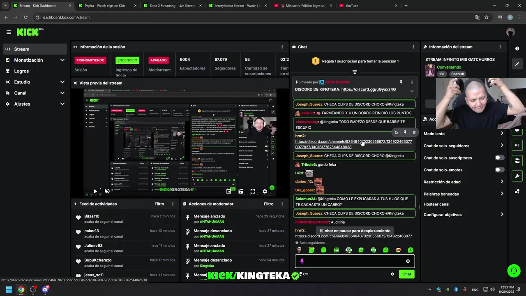Open Filtro in Acciones de moderador
Viewport: 526px width, 296px height.
[x=269, y=204]
